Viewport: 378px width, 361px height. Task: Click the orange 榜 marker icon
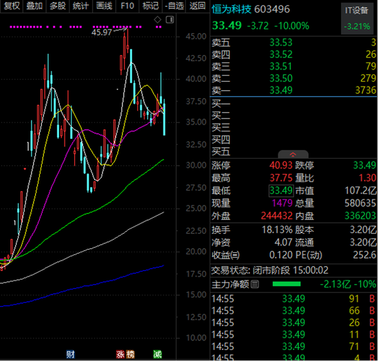click(131, 354)
